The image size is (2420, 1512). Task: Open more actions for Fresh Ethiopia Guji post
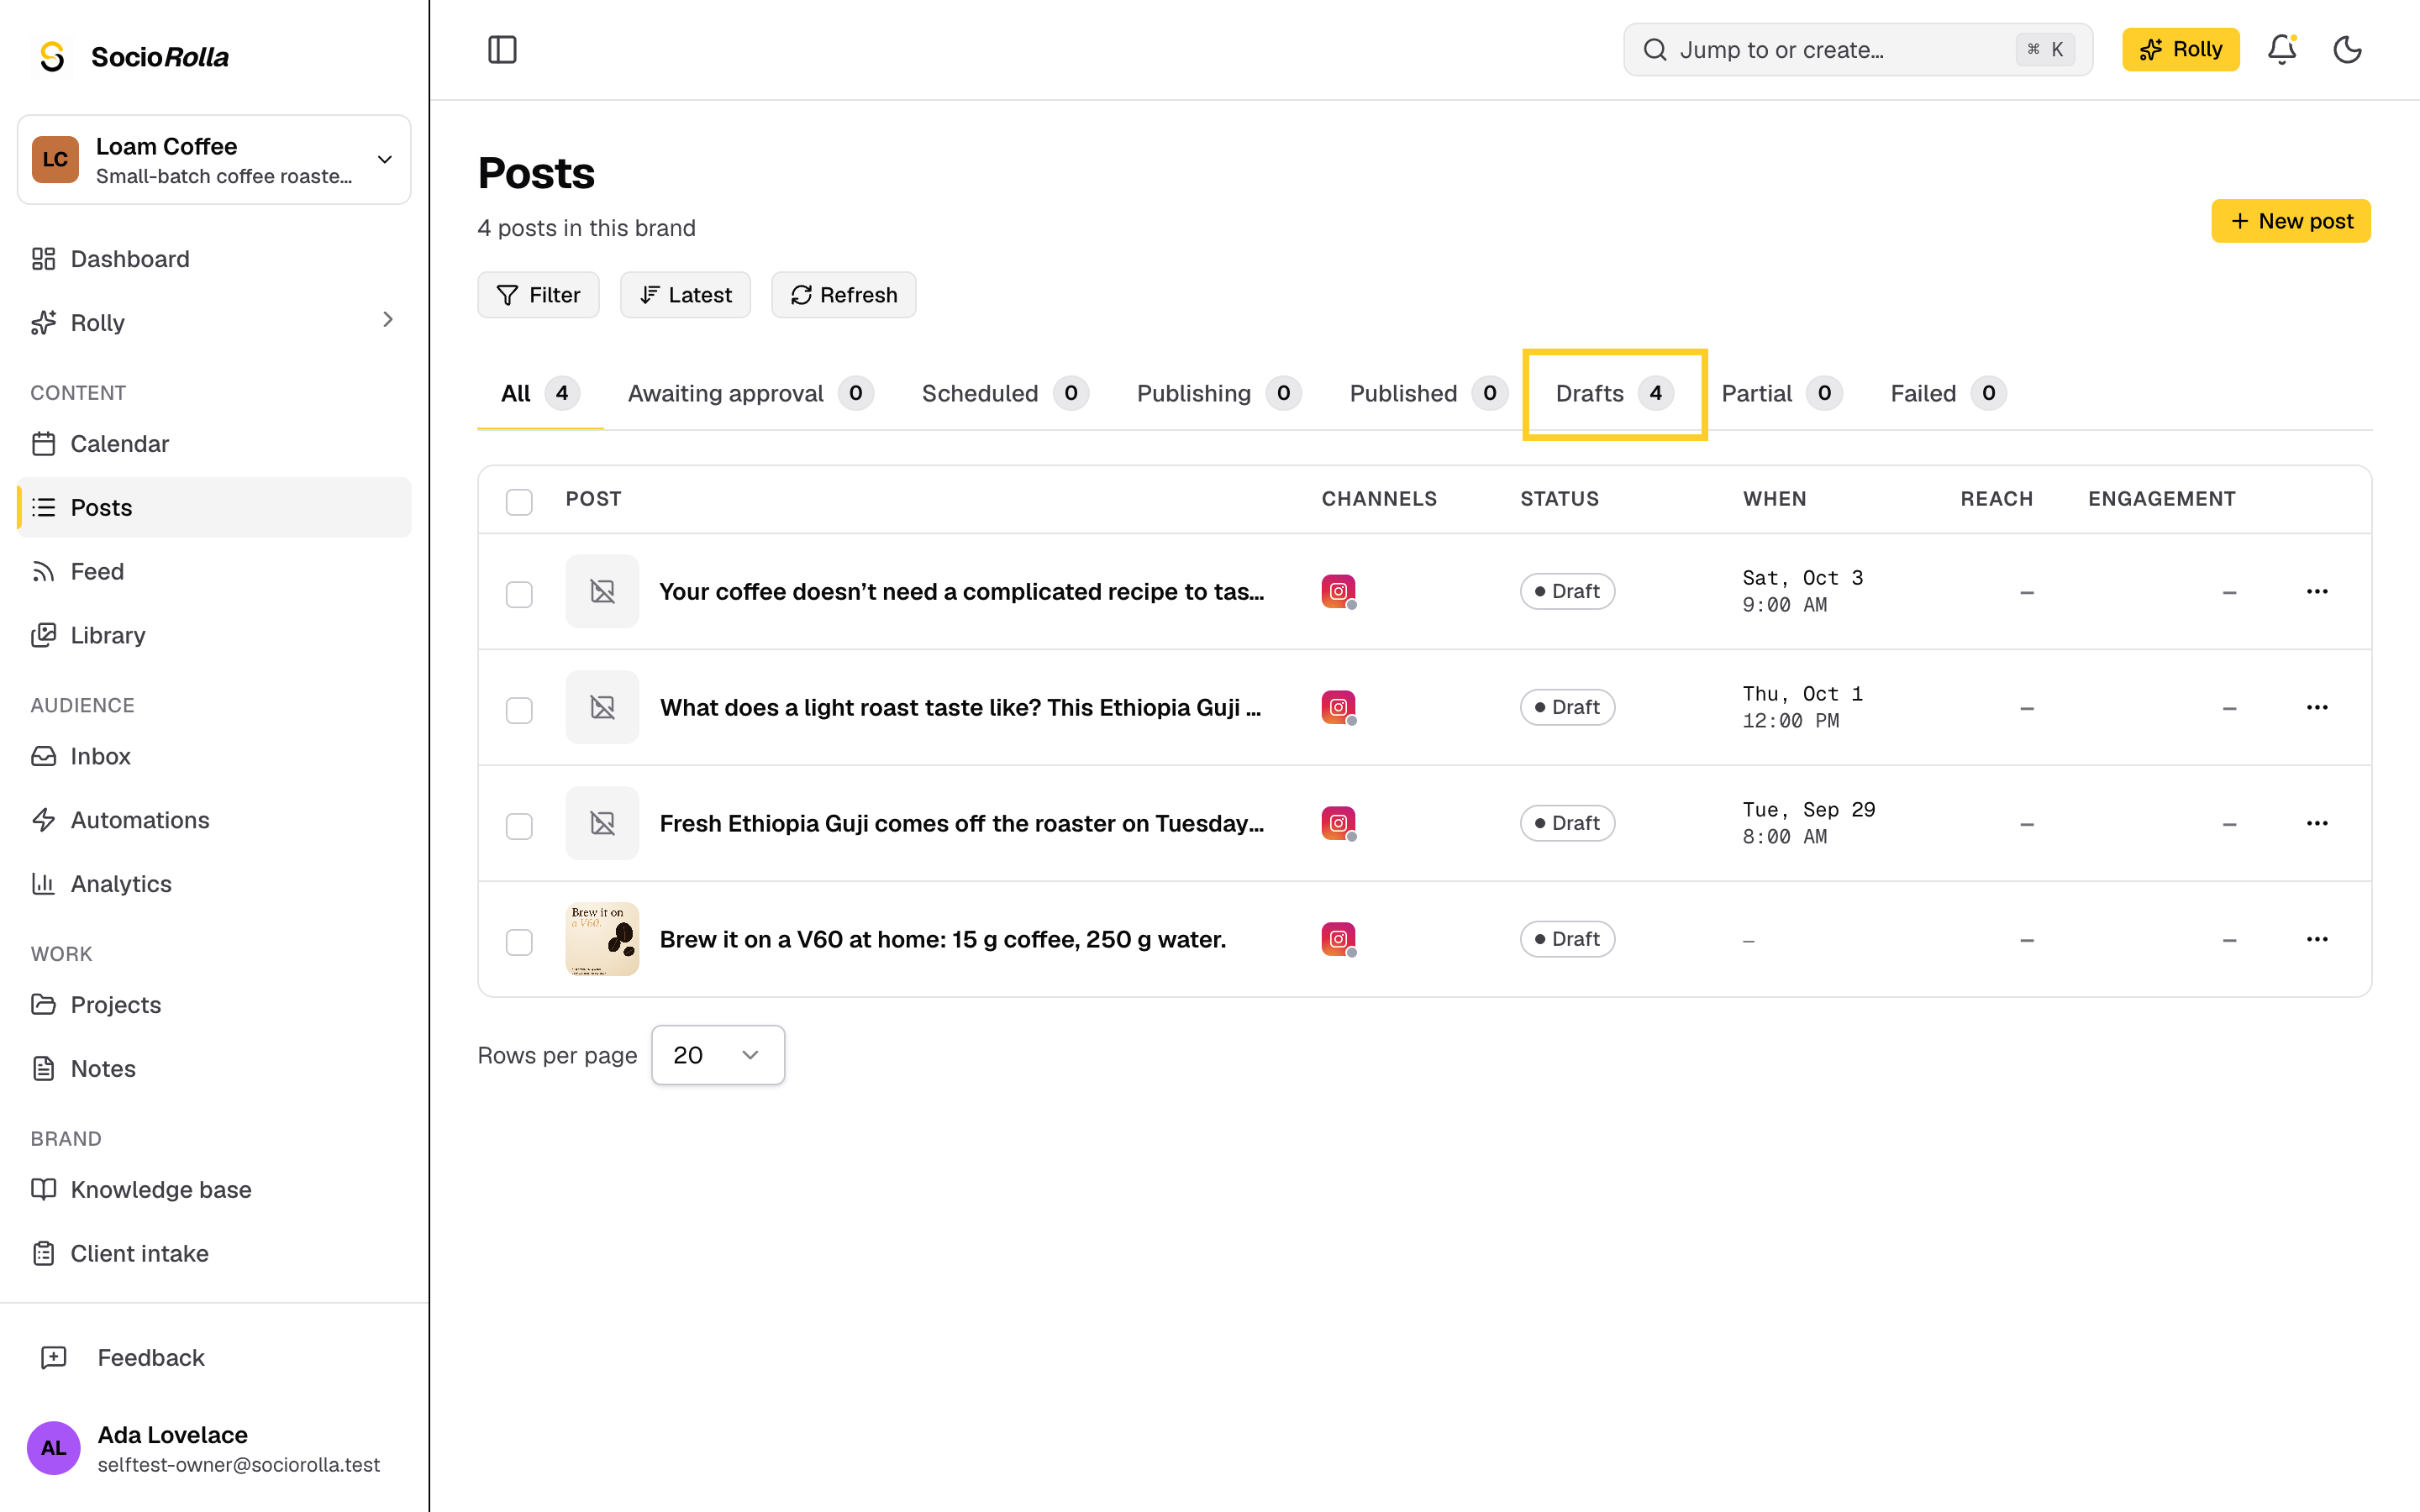pyautogui.click(x=2317, y=823)
